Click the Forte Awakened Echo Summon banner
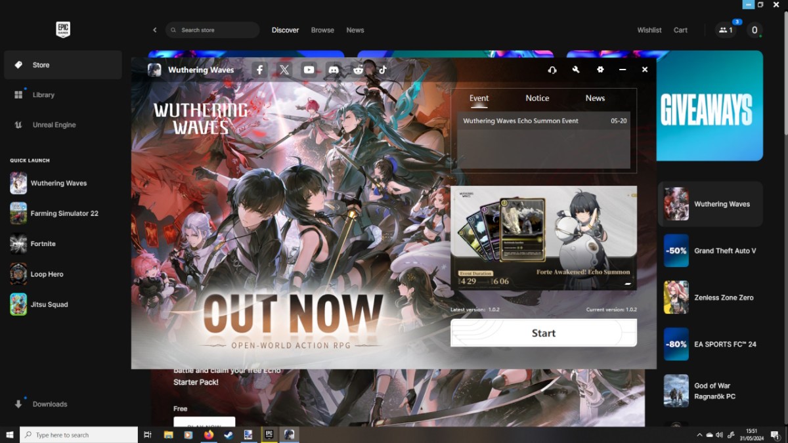 pos(544,238)
